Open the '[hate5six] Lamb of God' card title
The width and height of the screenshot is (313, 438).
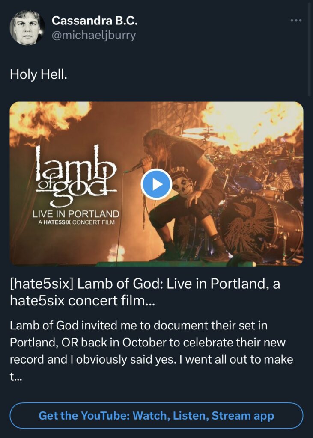point(145,284)
